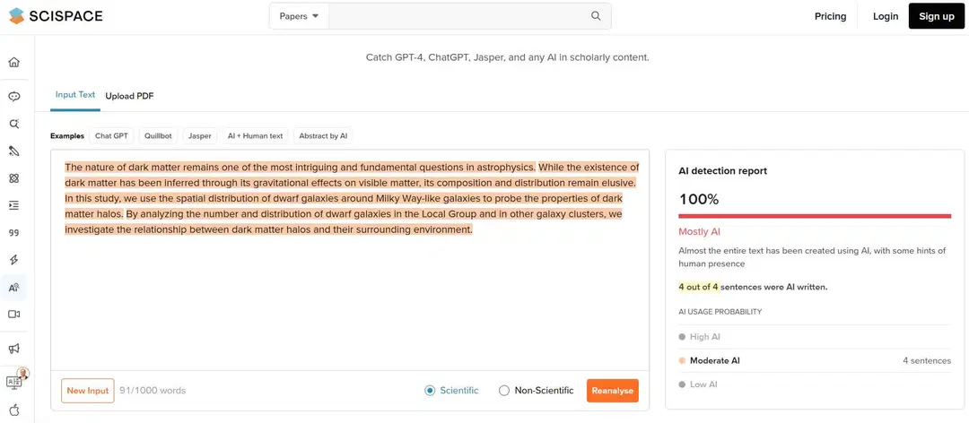The image size is (969, 423).
Task: Click the red 100% score bar
Action: tap(814, 216)
